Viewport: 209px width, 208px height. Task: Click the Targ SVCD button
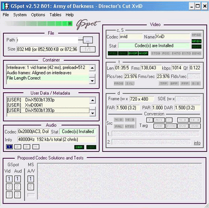tap(171, 126)
